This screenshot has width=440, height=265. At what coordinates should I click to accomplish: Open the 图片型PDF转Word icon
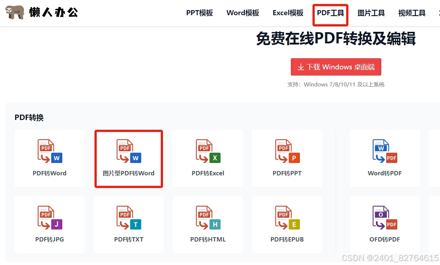[x=129, y=151]
